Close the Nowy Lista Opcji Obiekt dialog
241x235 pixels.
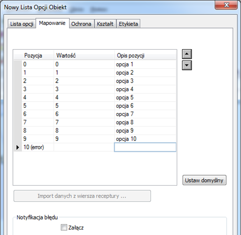(x=226, y=5)
